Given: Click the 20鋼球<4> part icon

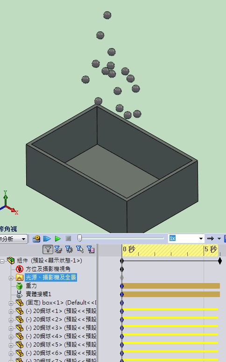Looking at the screenshot, I should 20,336.
